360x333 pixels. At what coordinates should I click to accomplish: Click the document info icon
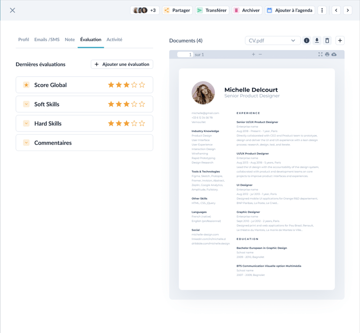coord(307,41)
